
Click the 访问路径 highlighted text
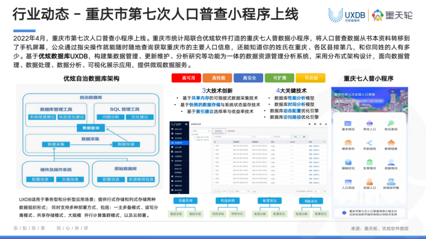[292, 117]
